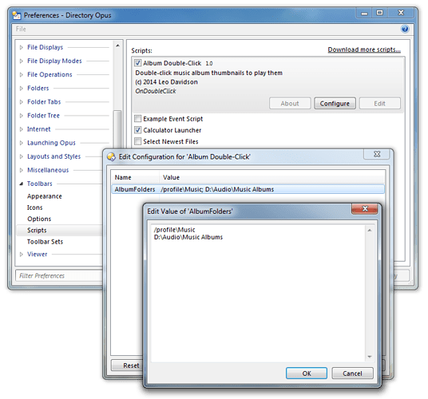Uncheck the Album Double-Click script
Viewport: 428px width, 399px height.
[x=138, y=63]
